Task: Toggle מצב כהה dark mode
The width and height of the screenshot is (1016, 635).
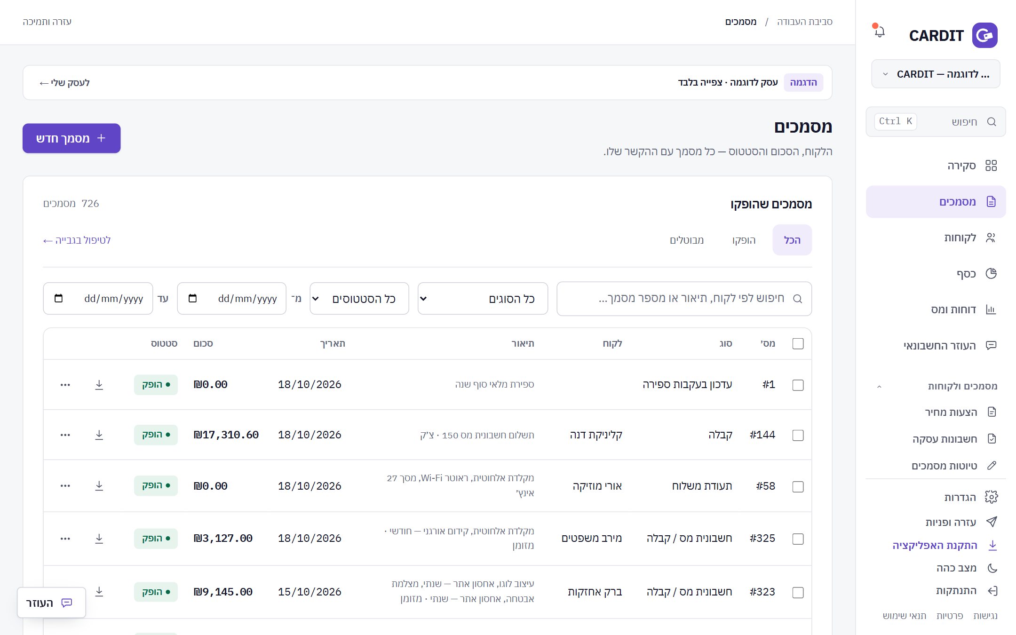Action: pyautogui.click(x=967, y=568)
